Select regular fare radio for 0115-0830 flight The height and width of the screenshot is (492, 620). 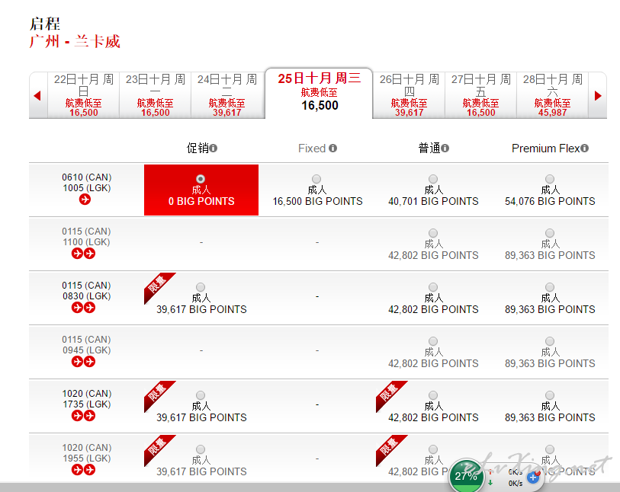pyautogui.click(x=433, y=287)
